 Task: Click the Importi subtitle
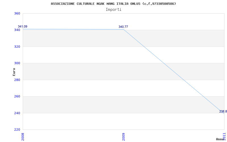113,10
